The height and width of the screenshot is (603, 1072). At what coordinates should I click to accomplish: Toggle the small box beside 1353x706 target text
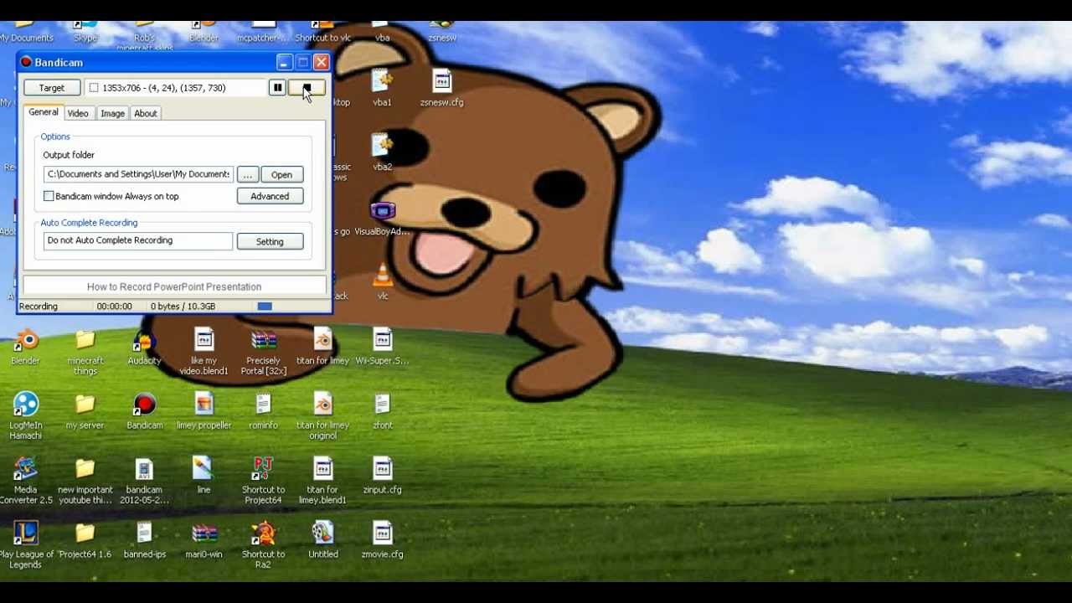(94, 88)
